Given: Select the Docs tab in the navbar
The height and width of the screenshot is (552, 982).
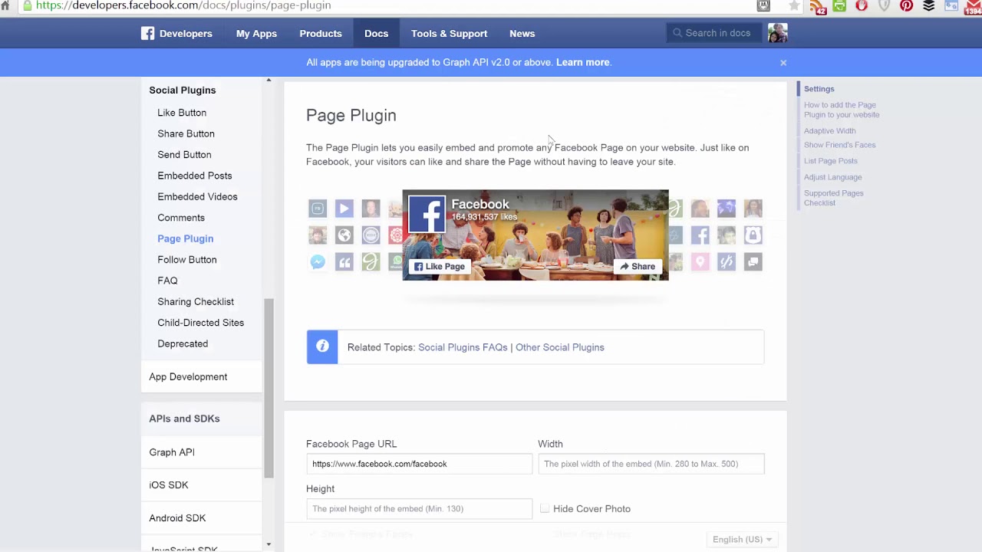Looking at the screenshot, I should [376, 34].
